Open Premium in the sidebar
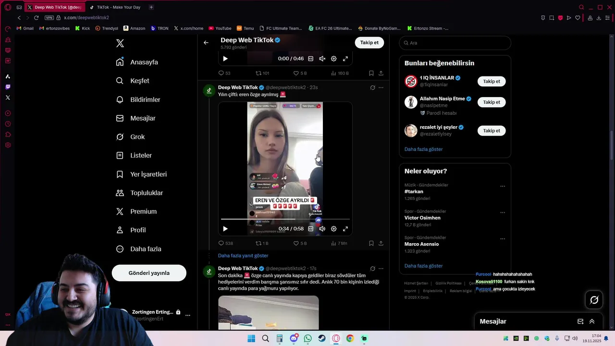The width and height of the screenshot is (615, 346). click(x=136, y=211)
